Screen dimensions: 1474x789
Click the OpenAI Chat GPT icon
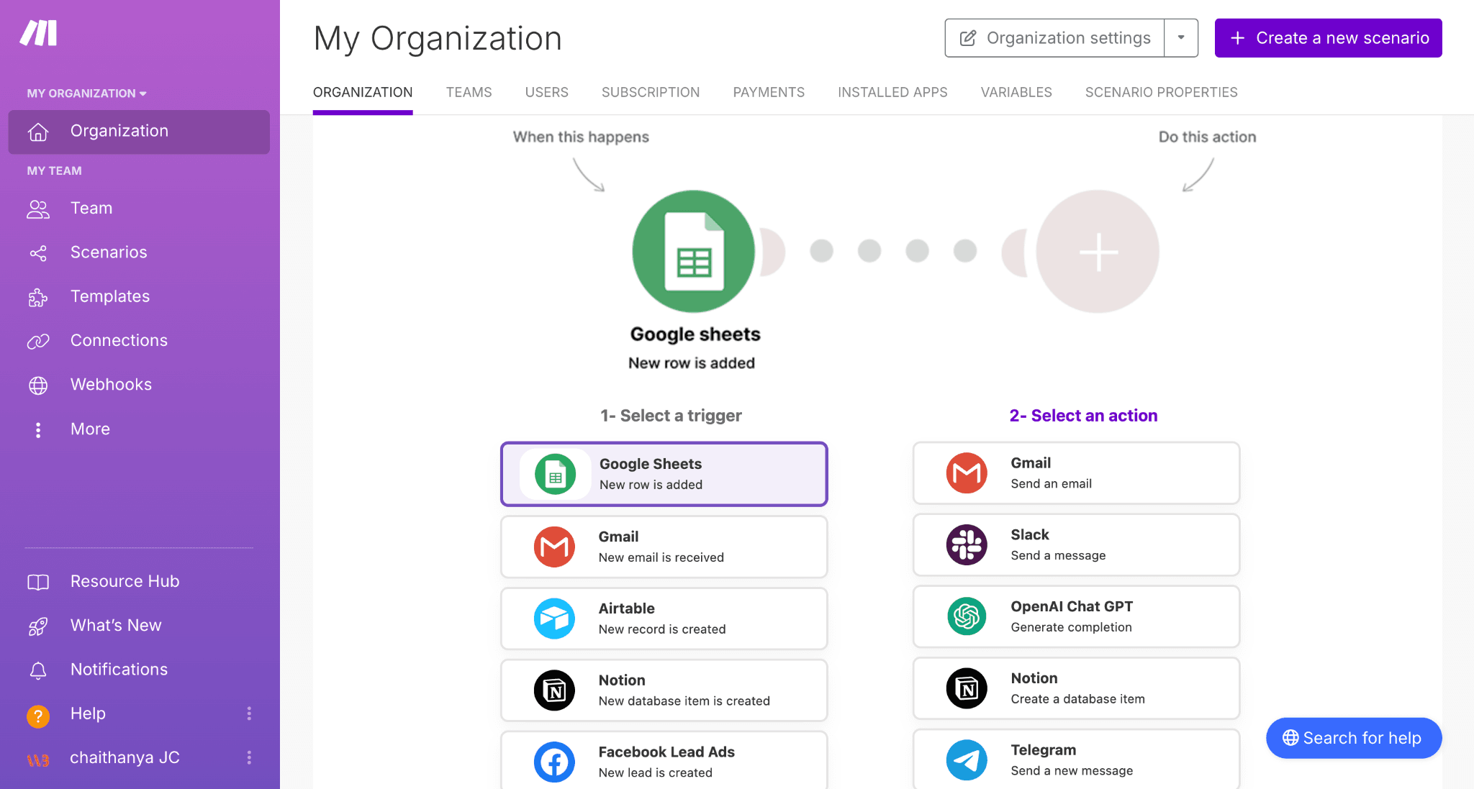[967, 616]
